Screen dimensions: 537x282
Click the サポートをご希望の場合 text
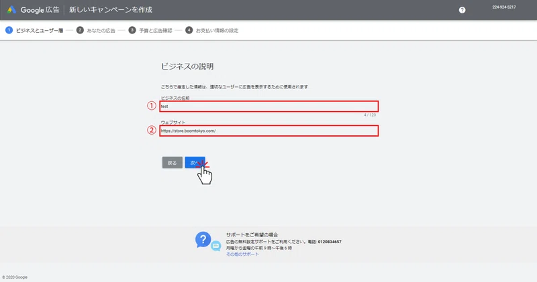(252, 235)
